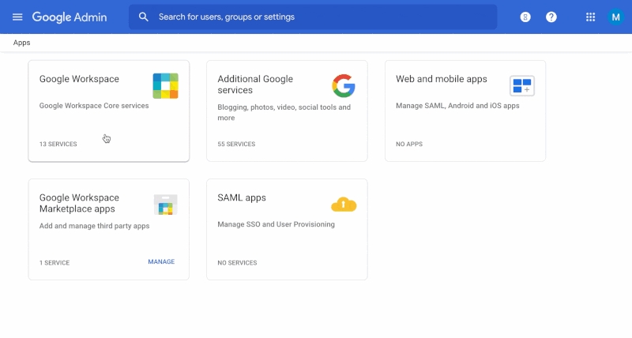
Task: Click the search magnifier icon
Action: [x=143, y=17]
